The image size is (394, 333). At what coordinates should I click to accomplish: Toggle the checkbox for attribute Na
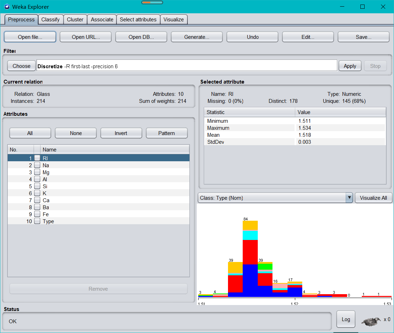click(37, 165)
